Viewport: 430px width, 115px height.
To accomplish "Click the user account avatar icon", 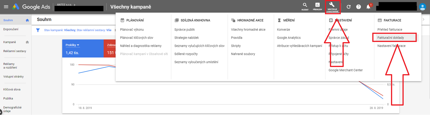I will (x=422, y=7).
